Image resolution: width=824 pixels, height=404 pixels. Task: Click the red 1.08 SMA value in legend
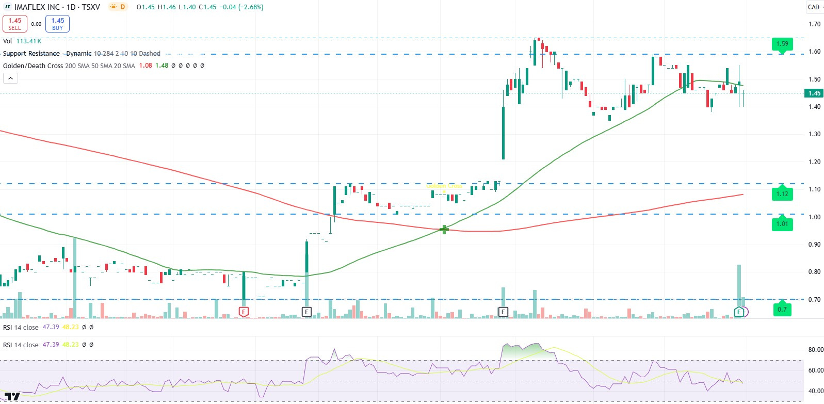146,66
